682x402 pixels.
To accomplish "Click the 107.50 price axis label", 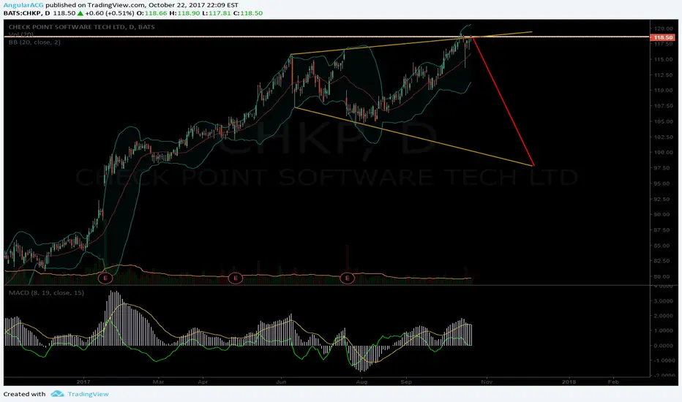I will [663, 105].
